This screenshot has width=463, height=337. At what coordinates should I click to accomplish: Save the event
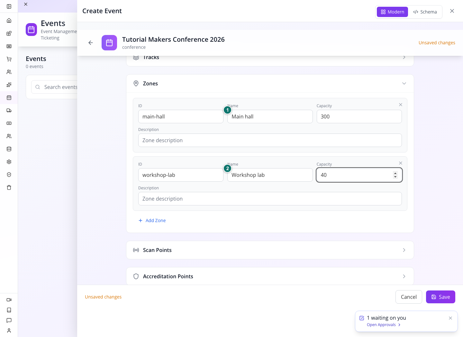tap(440, 297)
